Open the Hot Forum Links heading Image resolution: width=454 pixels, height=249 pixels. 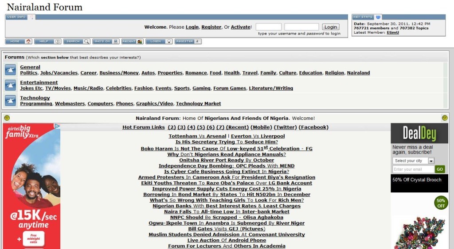point(144,127)
